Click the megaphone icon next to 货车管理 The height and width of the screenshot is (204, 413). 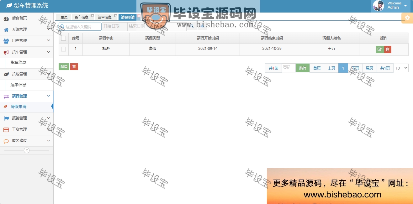[x=6, y=52]
